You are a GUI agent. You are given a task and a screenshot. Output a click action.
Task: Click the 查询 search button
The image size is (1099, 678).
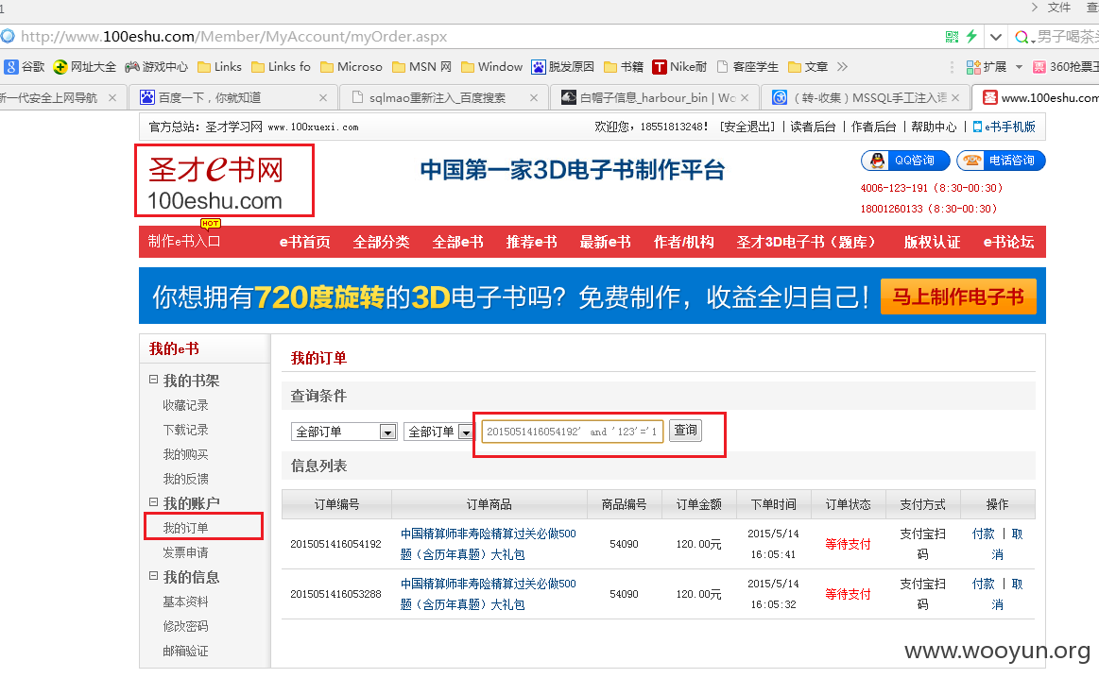[x=685, y=430]
